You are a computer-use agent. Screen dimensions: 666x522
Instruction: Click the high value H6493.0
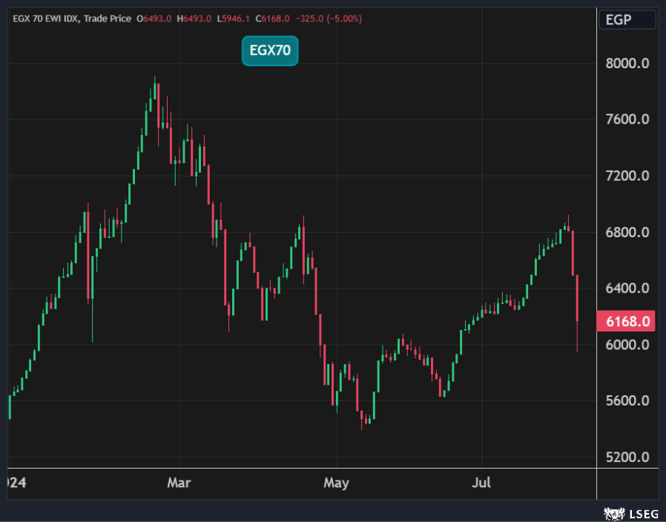click(x=194, y=19)
